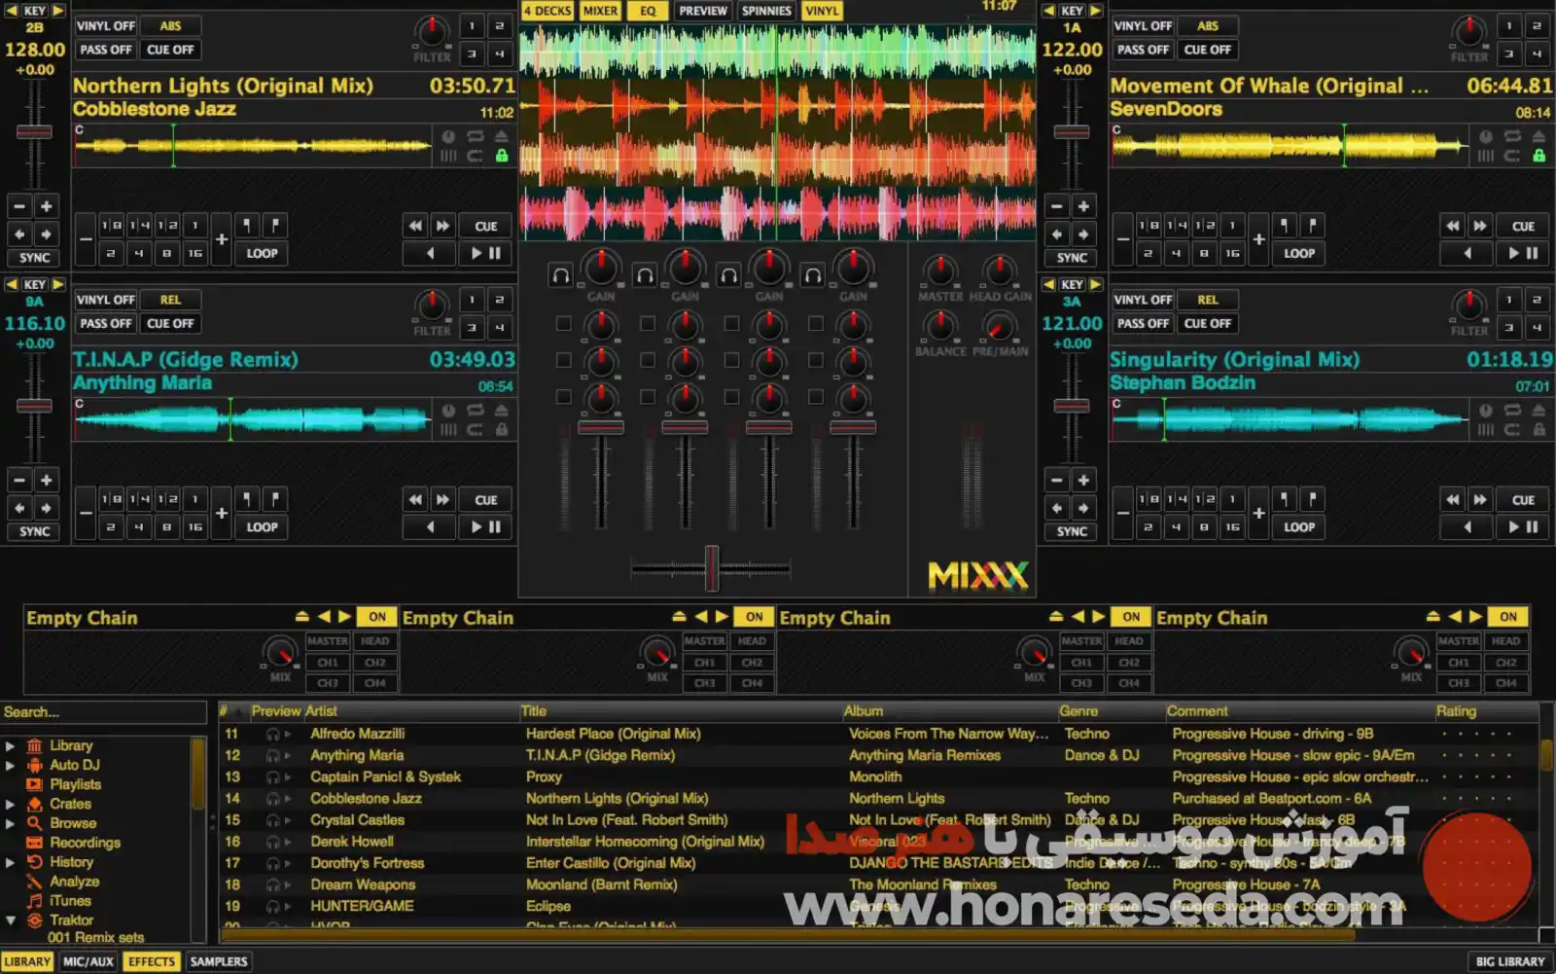The width and height of the screenshot is (1556, 974).
Task: Toggle the EFFECTS tab at the bottom
Action: (x=152, y=961)
